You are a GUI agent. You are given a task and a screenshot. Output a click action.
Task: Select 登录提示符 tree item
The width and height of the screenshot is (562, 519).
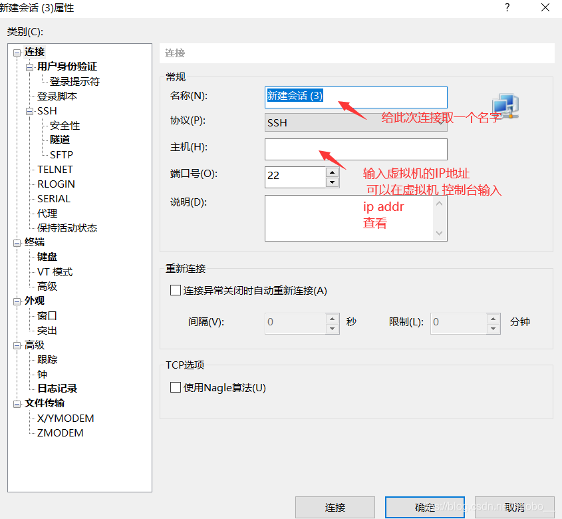tap(74, 81)
